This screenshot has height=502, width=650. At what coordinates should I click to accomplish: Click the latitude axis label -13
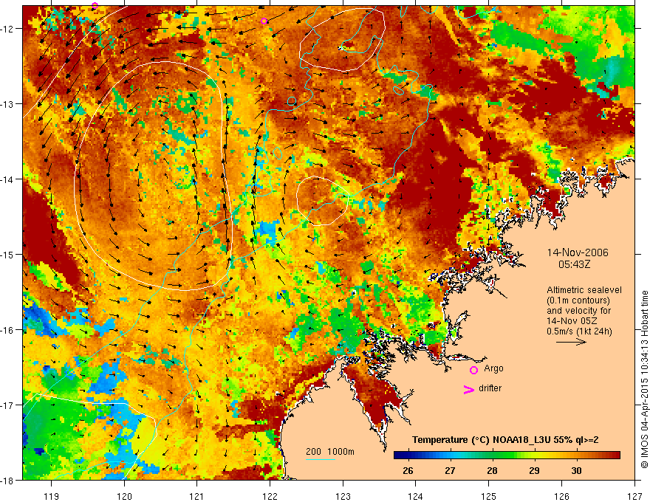7,104
